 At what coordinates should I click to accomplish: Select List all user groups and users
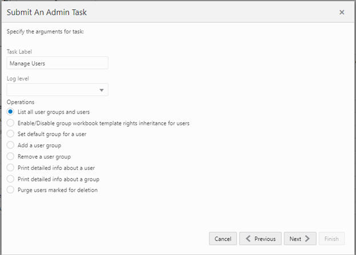(x=10, y=112)
